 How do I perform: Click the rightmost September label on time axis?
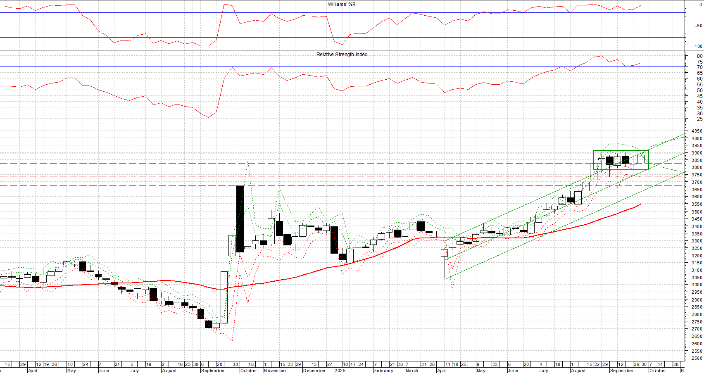tap(621, 371)
